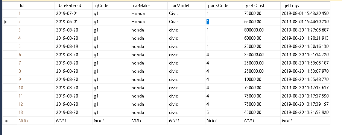Select the row header for Id 1
Screen dimensions: 342x135
coord(10,13)
